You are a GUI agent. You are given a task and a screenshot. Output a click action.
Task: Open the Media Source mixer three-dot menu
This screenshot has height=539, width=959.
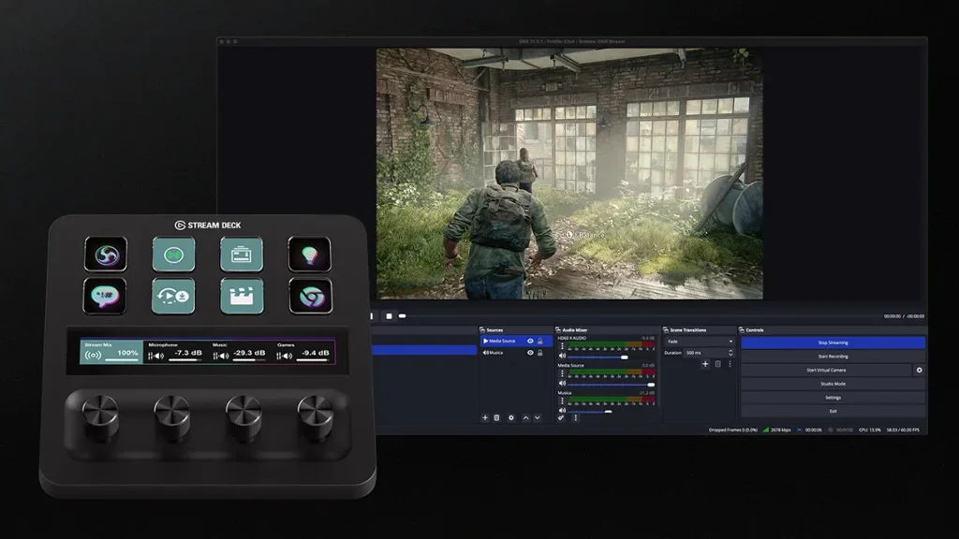pyautogui.click(x=562, y=373)
